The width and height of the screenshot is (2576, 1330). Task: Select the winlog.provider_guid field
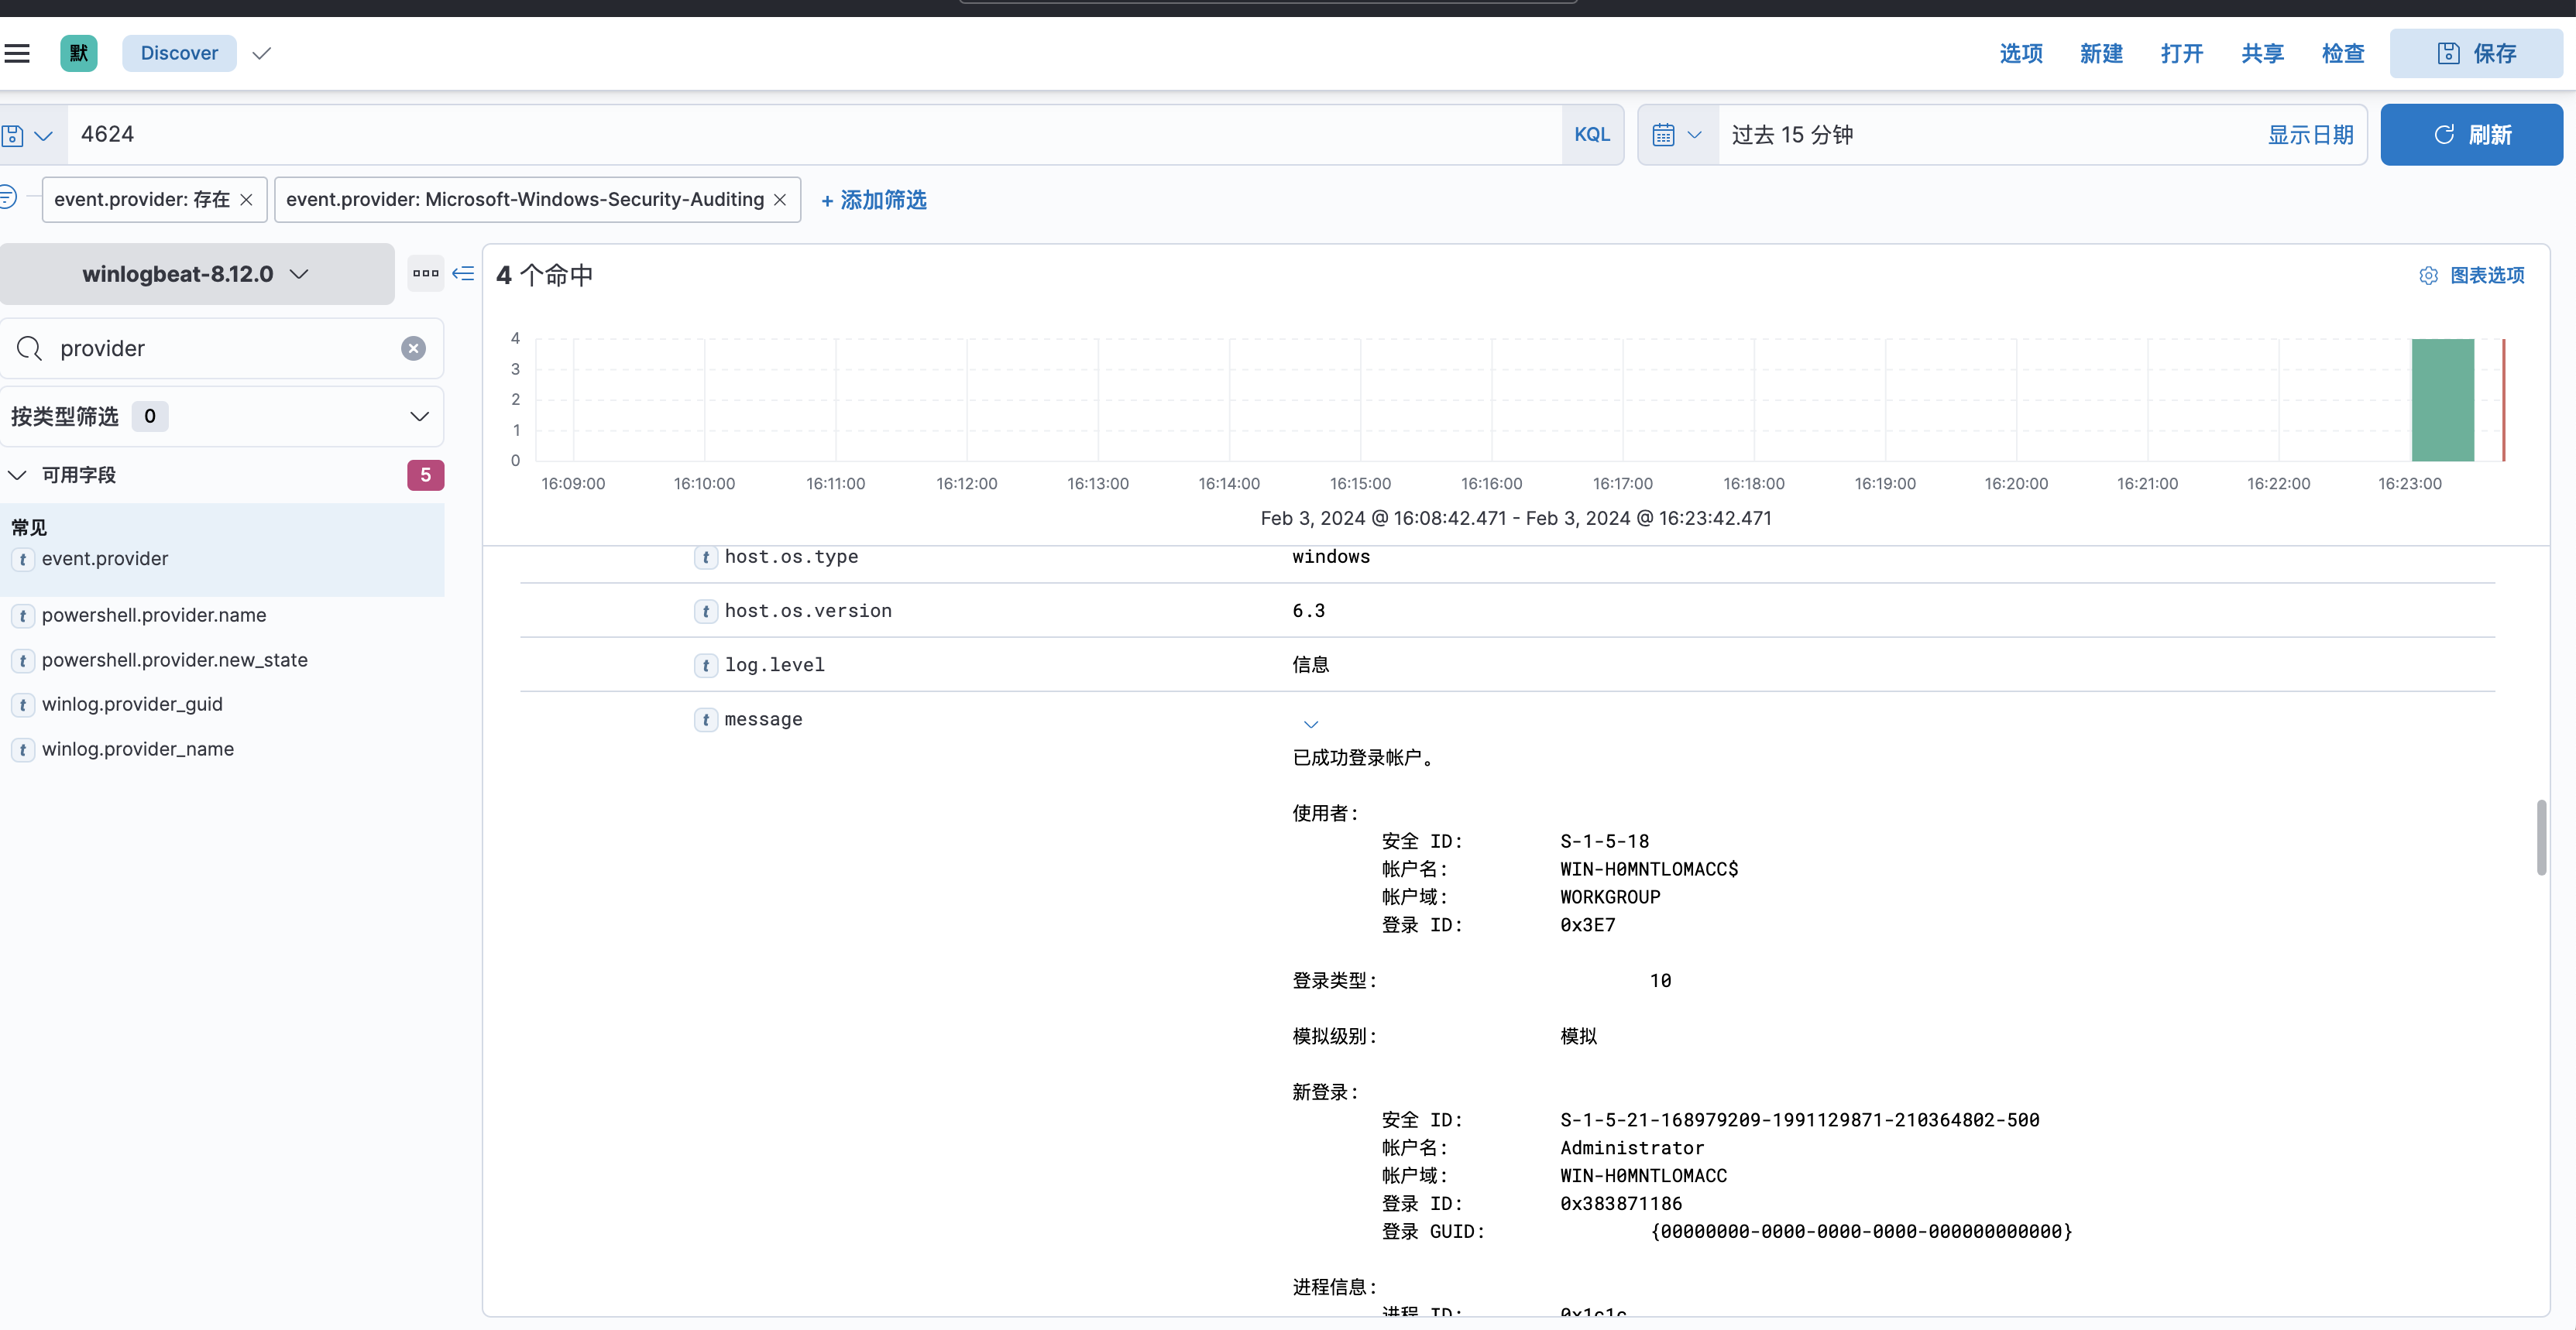132,704
